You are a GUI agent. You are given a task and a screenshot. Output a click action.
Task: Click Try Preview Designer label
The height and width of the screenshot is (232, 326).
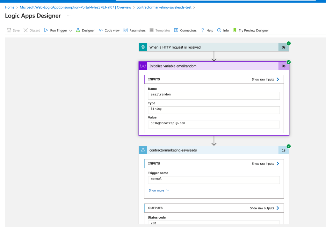click(254, 30)
